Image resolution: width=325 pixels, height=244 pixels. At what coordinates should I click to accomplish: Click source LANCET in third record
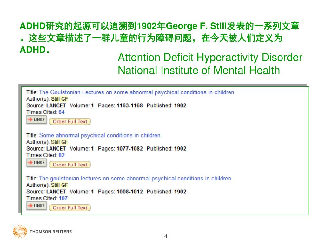[x=56, y=192]
